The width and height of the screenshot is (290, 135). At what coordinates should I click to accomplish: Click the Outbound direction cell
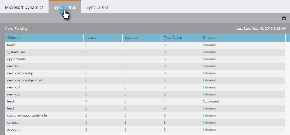pyautogui.click(x=211, y=101)
